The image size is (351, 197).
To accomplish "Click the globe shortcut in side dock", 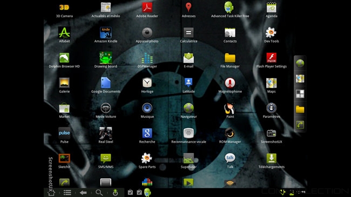I will coord(300,63).
